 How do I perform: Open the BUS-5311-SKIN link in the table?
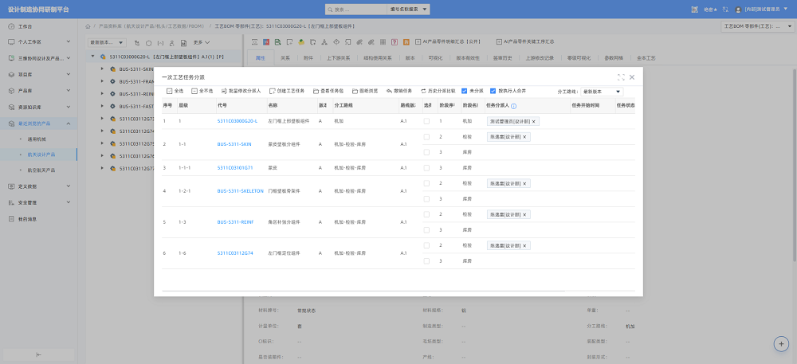click(234, 145)
